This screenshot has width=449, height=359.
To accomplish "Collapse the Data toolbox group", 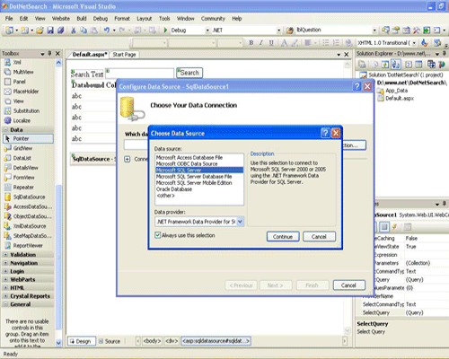I will pos(5,130).
